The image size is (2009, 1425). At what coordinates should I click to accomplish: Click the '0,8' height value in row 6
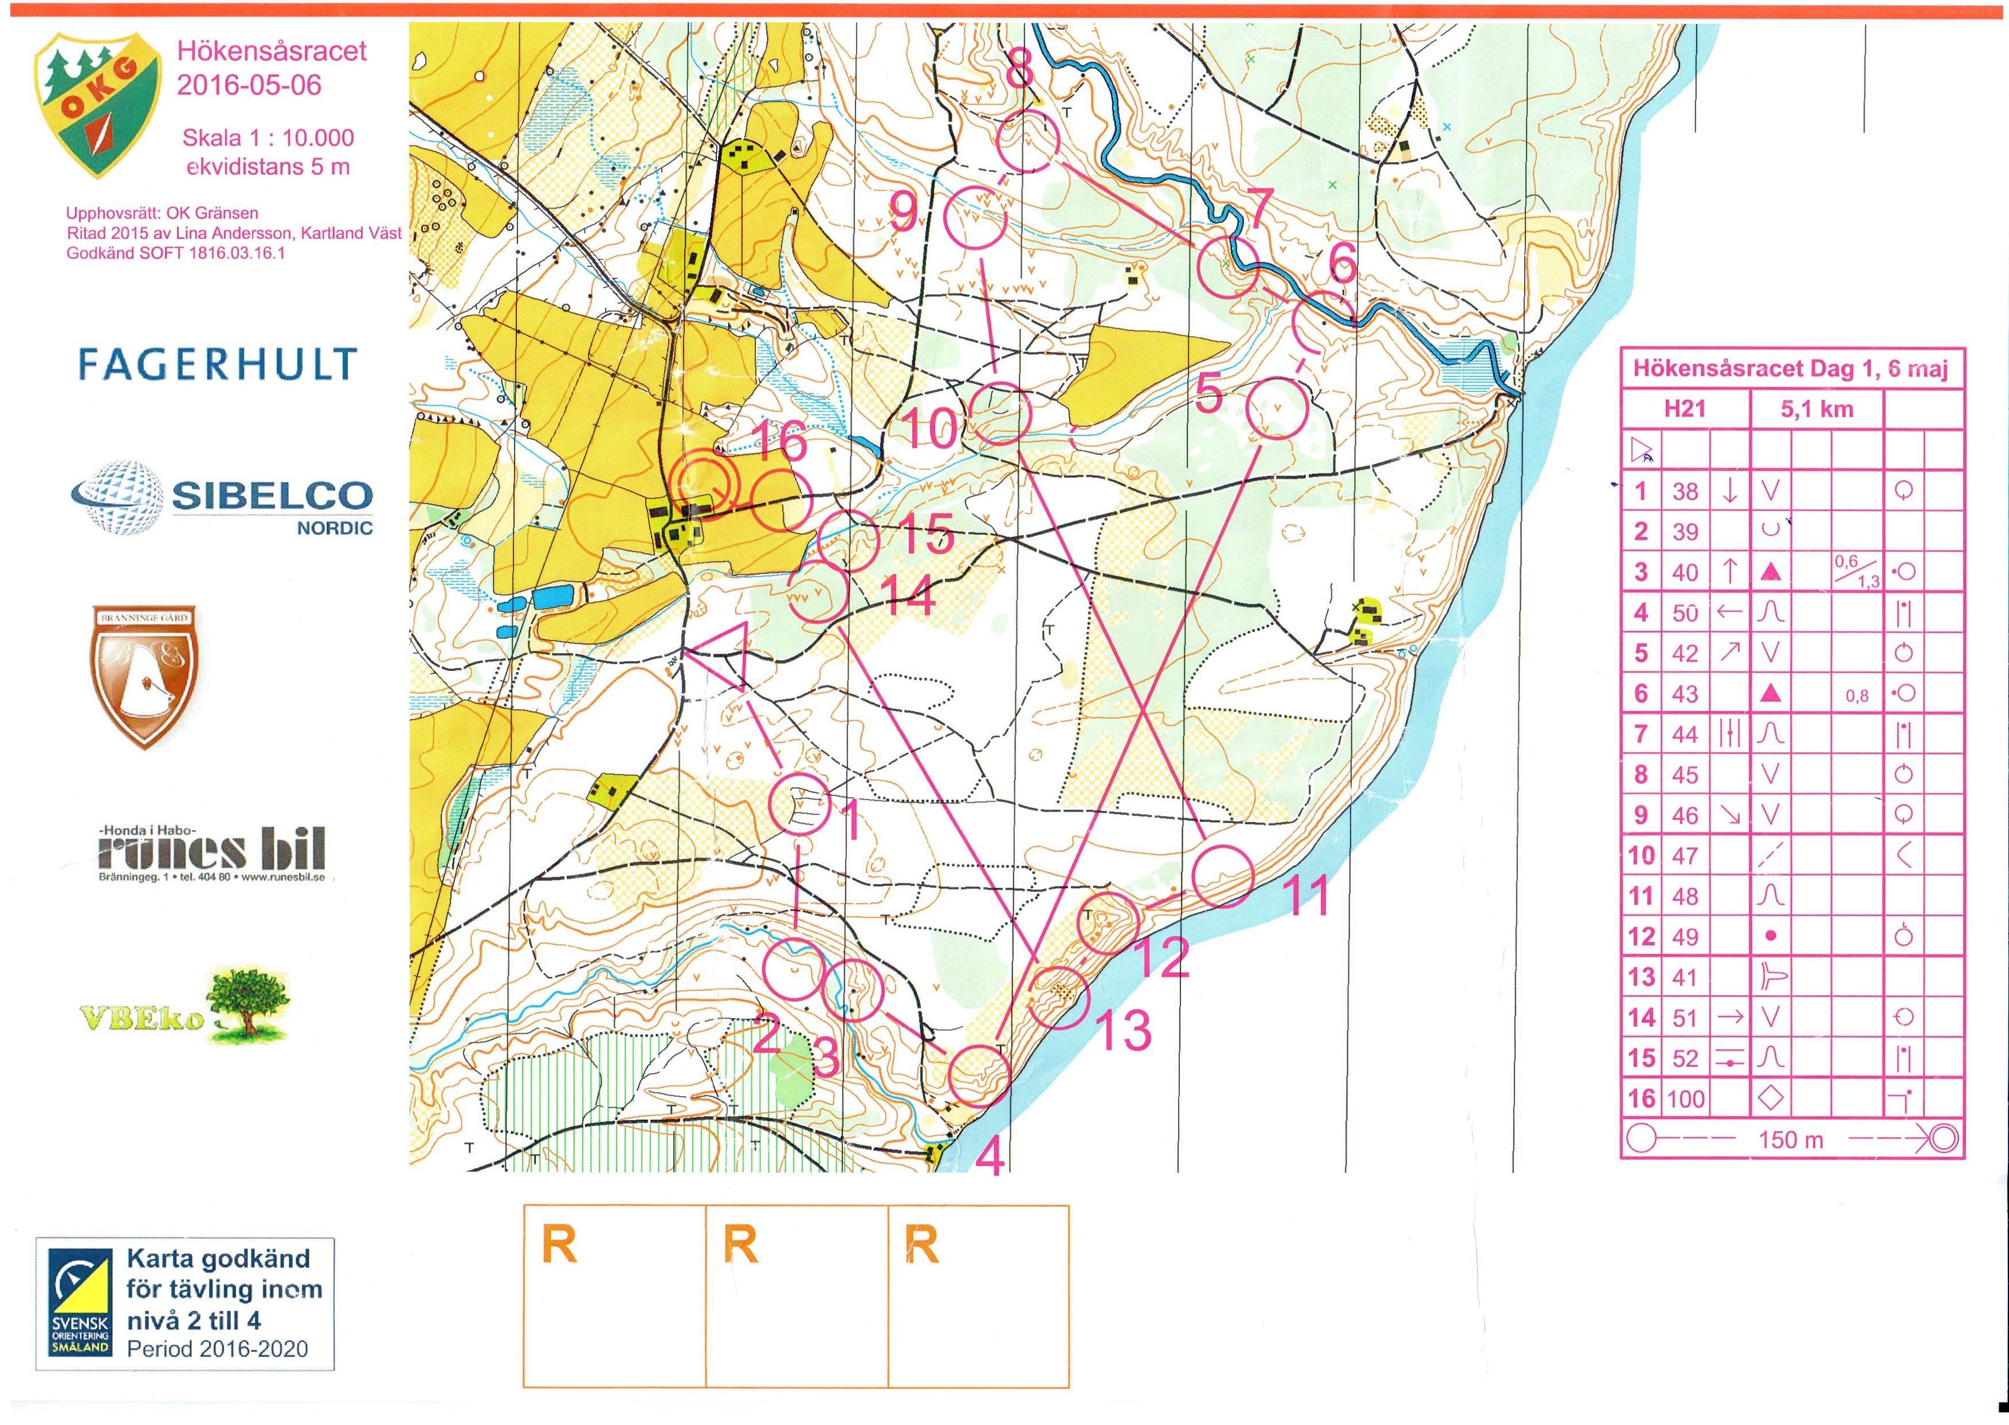(1857, 696)
